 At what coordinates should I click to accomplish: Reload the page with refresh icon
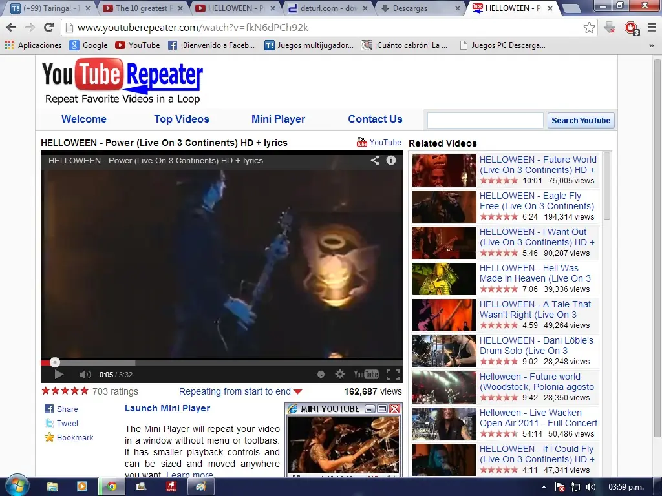48,27
